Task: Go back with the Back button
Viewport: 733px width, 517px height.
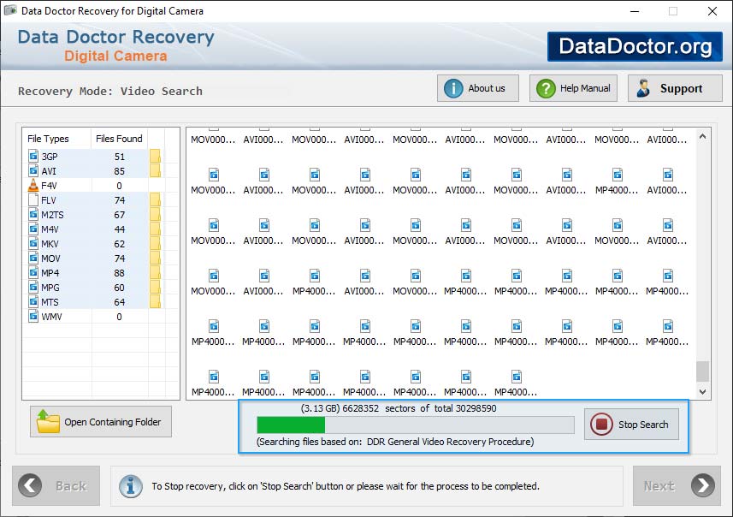Action: click(x=56, y=485)
